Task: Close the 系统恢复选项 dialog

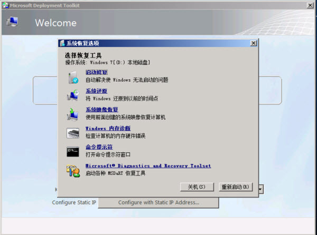Action: click(x=253, y=43)
